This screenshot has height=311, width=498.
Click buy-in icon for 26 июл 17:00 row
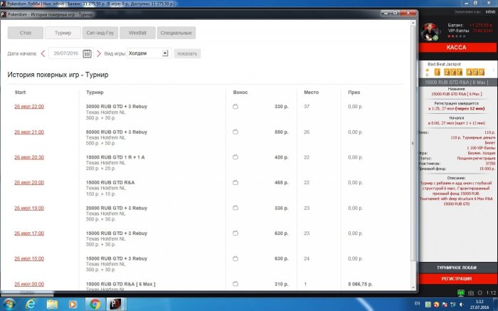click(235, 233)
